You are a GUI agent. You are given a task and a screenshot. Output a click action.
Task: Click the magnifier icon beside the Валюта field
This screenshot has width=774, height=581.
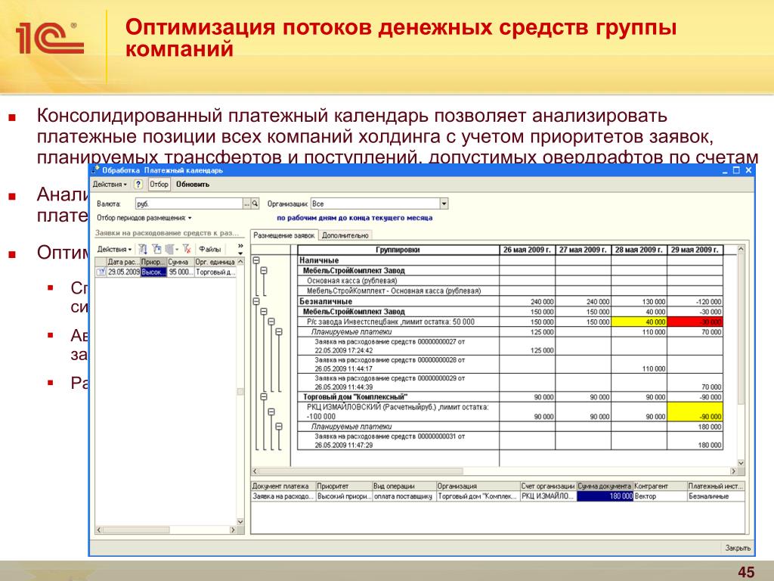[x=255, y=204]
